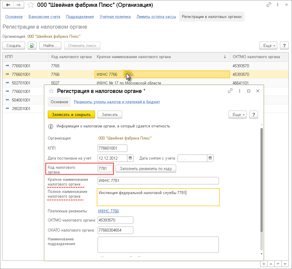This screenshot has width=292, height=269.
Task: Jump to last record navigation arrow
Action: [285, 264]
